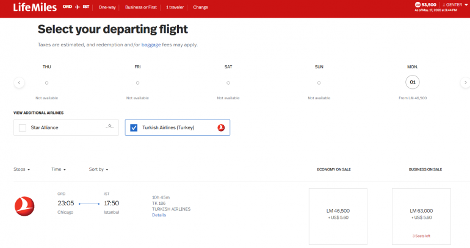Open the flight Details link
470x248 pixels.
pos(159,214)
